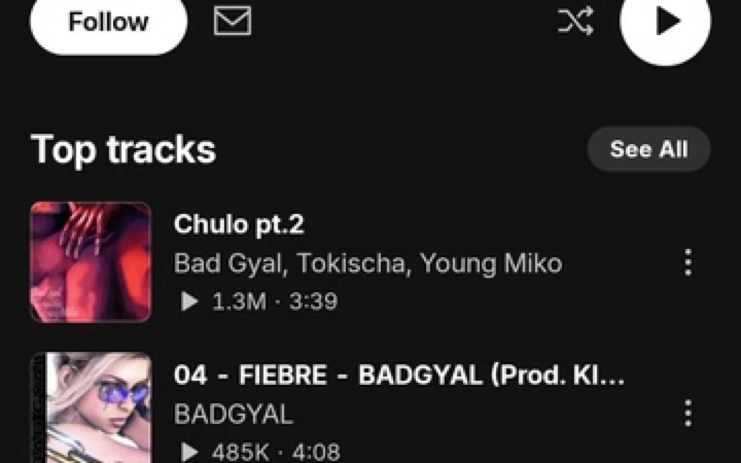Image resolution: width=741 pixels, height=463 pixels.
Task: Open the Chulo pt.2 cover art thumbnail
Action: (x=91, y=262)
